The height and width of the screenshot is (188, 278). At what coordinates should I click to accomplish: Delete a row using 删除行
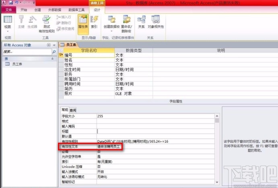(64, 23)
